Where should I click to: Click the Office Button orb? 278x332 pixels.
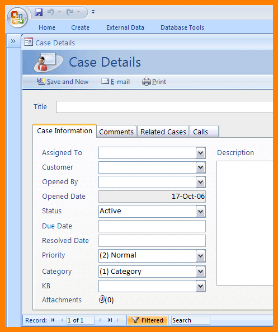point(17,18)
